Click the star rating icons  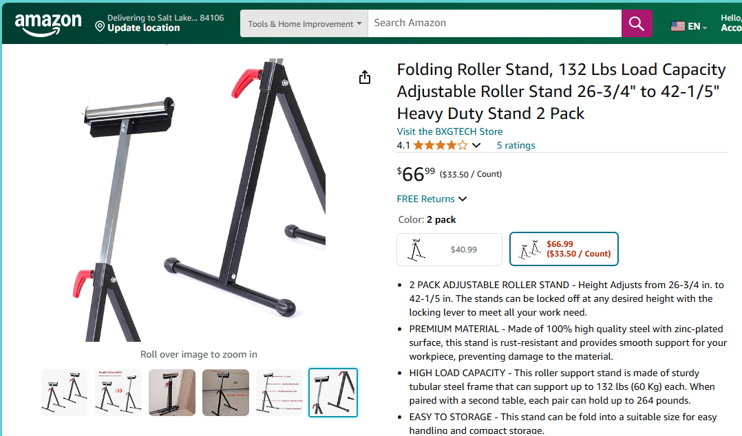tap(440, 145)
